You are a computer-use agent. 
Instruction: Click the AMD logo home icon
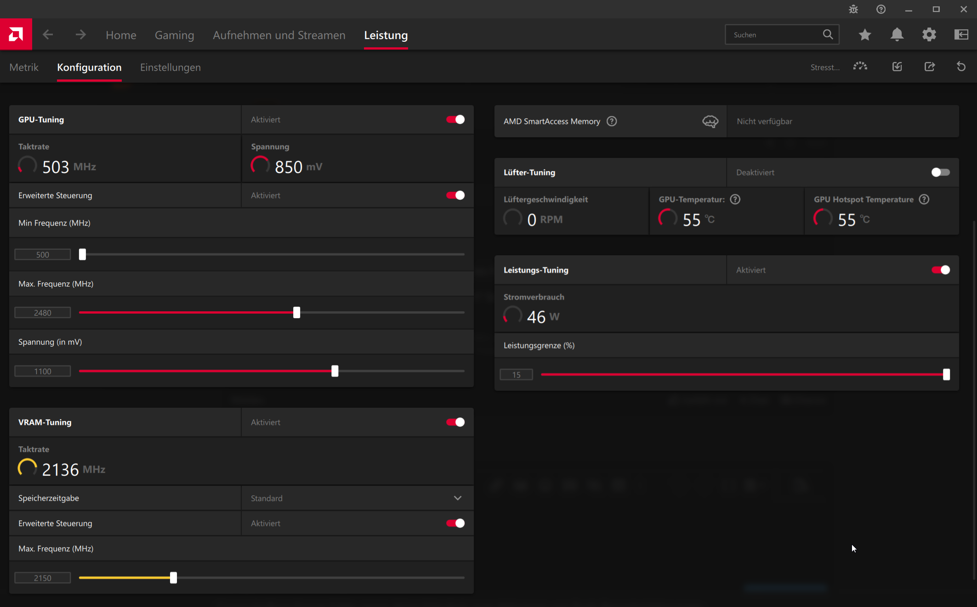16,34
